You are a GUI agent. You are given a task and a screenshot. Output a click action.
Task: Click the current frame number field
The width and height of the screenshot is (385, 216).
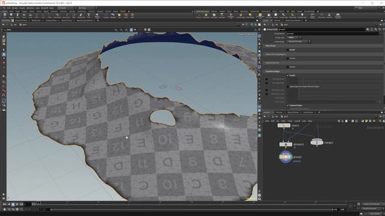[x=28, y=204]
